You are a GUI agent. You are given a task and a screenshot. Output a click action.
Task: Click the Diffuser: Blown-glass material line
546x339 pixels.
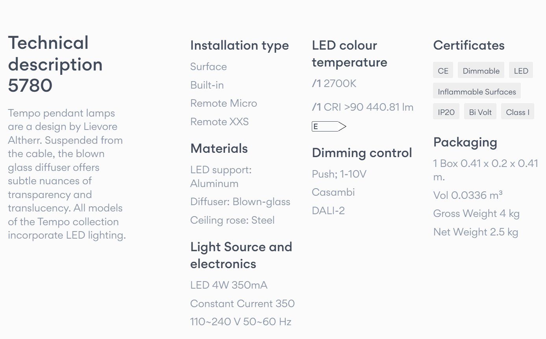pos(240,202)
